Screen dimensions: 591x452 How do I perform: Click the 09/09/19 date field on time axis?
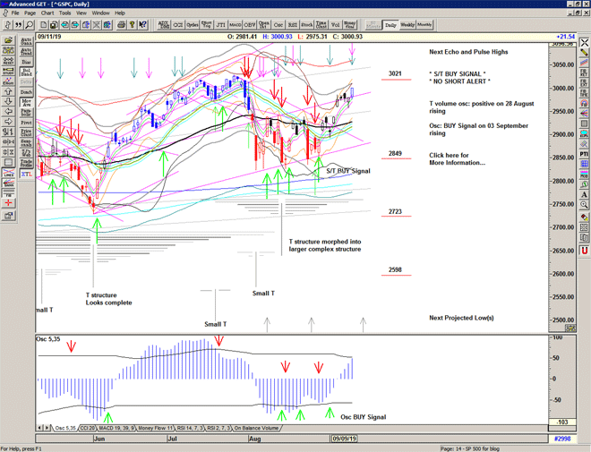pos(345,438)
